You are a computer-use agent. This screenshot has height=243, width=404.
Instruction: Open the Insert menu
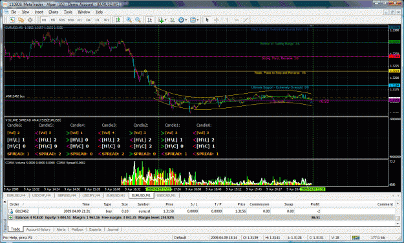coord(39,12)
